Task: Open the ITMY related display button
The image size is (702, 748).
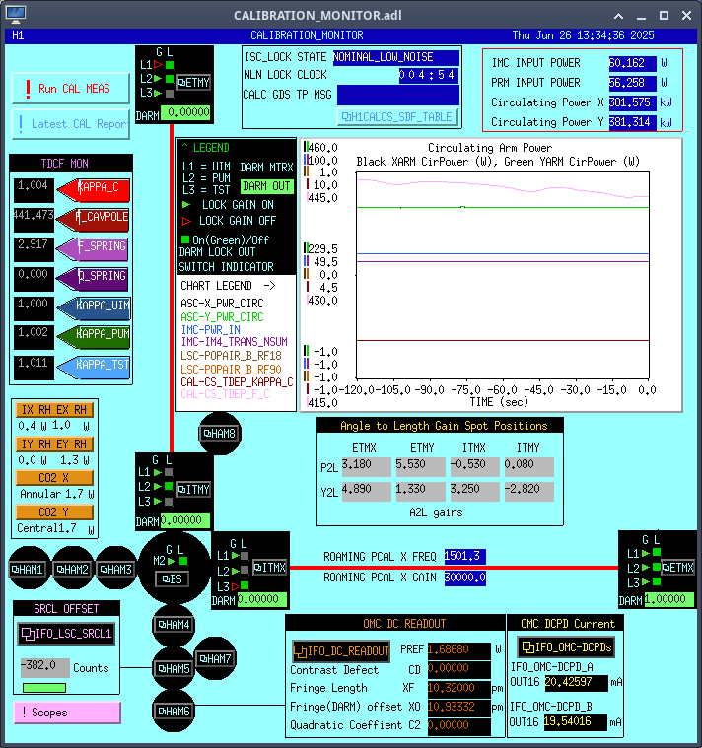Action: click(x=193, y=490)
